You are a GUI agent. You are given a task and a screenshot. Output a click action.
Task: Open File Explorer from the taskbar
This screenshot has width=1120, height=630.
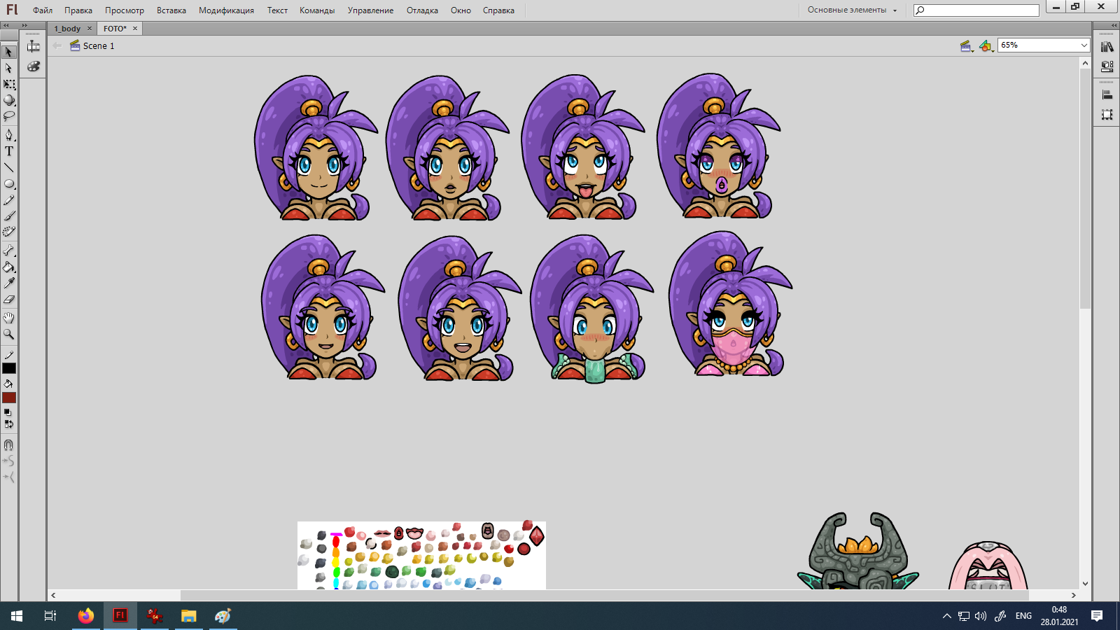tap(189, 616)
